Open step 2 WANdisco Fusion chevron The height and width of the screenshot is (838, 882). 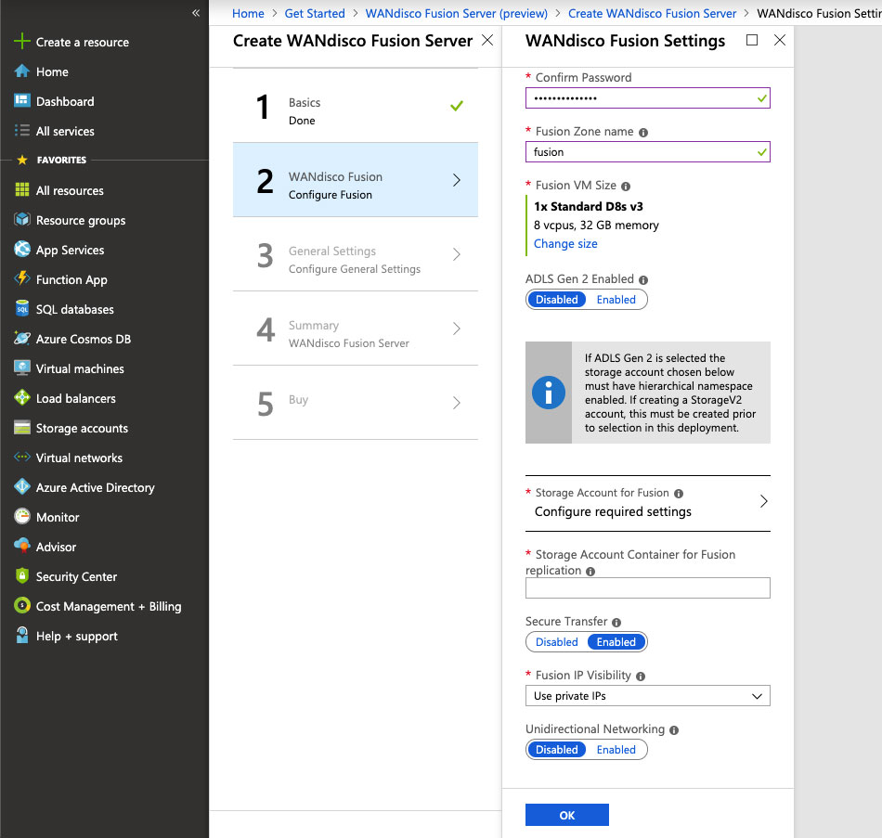[456, 180]
